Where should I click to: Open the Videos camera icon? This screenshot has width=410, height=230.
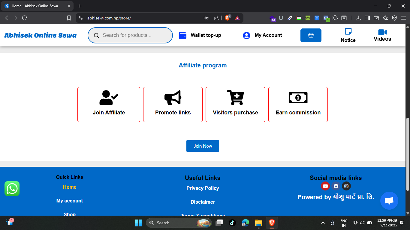(382, 32)
